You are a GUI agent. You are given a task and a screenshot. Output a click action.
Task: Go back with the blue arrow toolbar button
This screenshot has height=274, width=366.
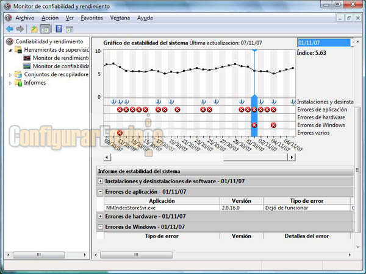10,29
